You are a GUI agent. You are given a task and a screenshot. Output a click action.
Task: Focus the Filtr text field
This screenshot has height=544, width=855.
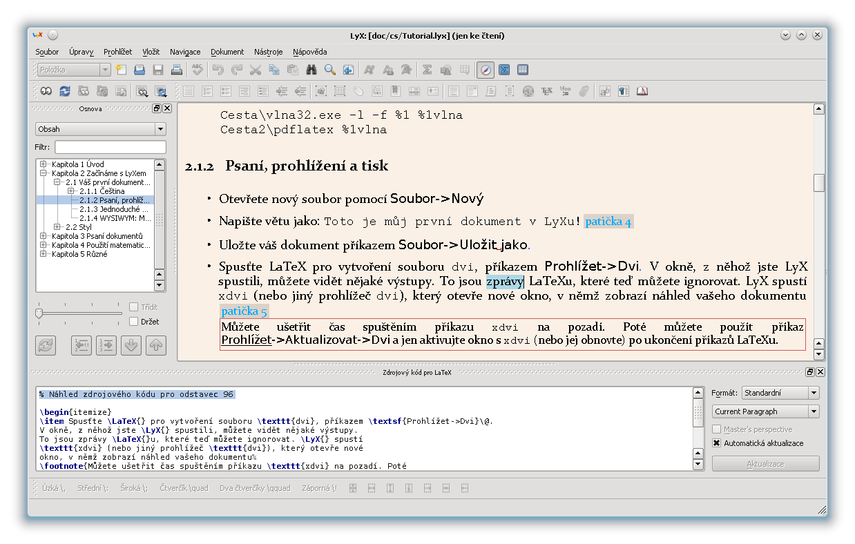pyautogui.click(x=111, y=147)
